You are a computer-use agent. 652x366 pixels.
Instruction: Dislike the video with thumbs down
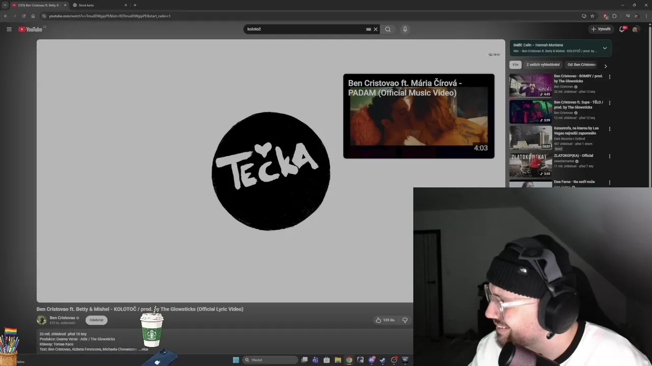(405, 320)
